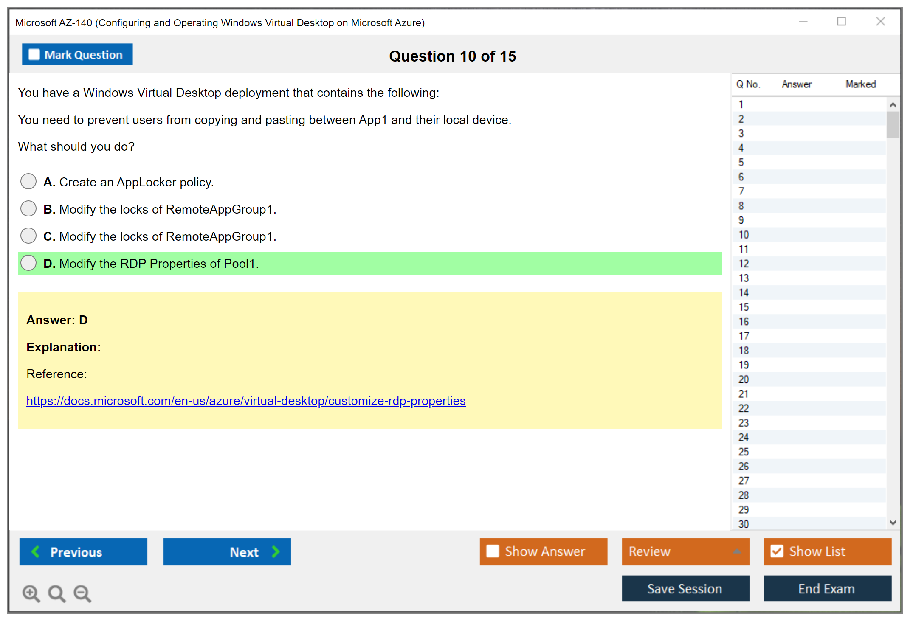The height and width of the screenshot is (624, 913).
Task: Close the exam window with X
Action: click(880, 22)
